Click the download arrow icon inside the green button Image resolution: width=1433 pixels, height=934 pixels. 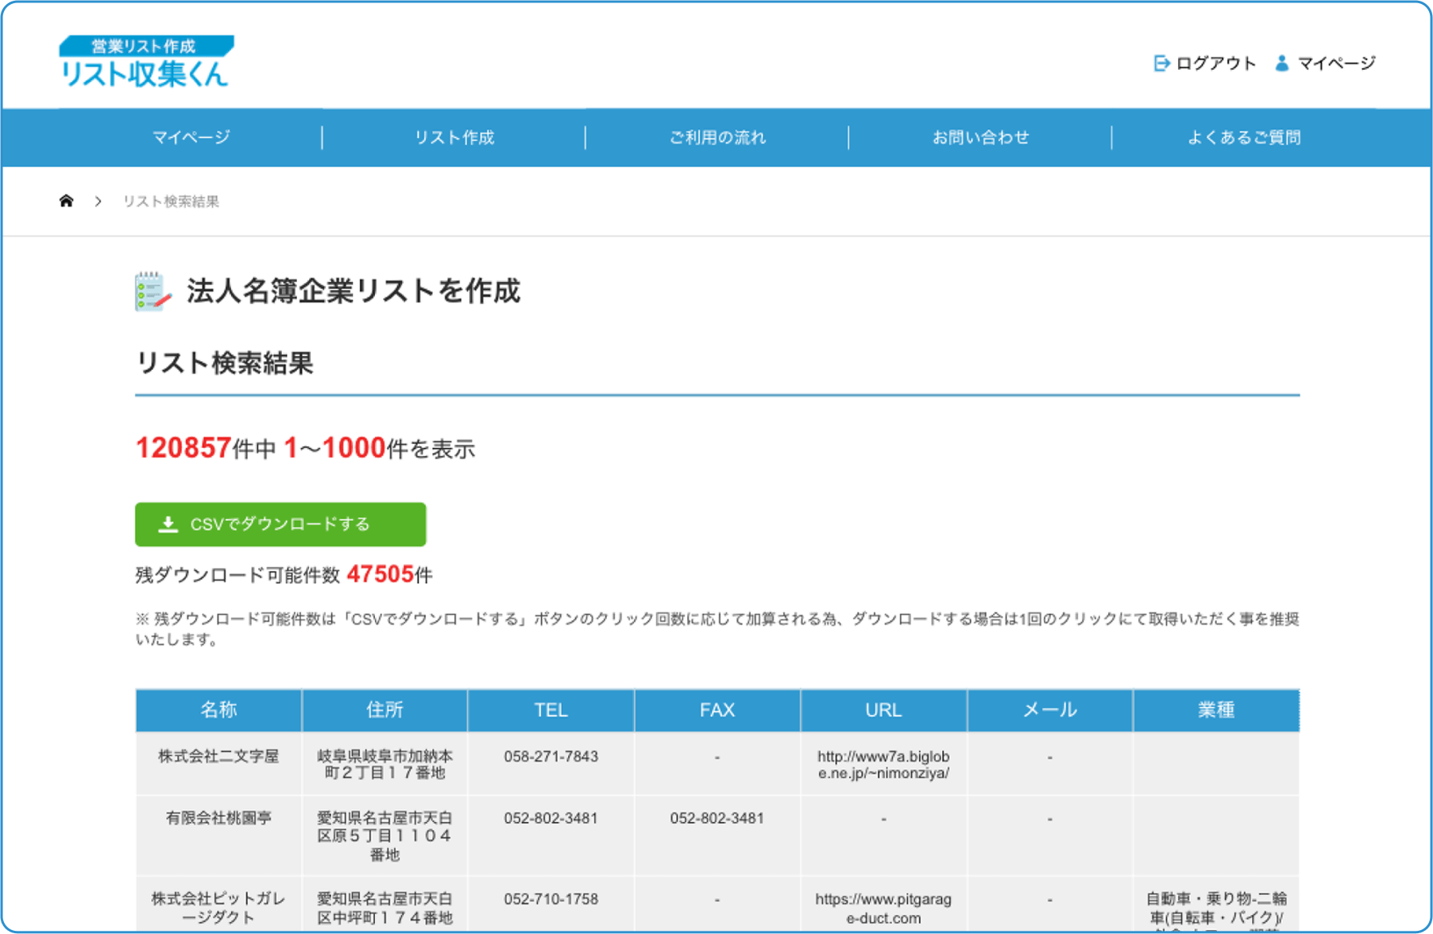click(x=169, y=524)
